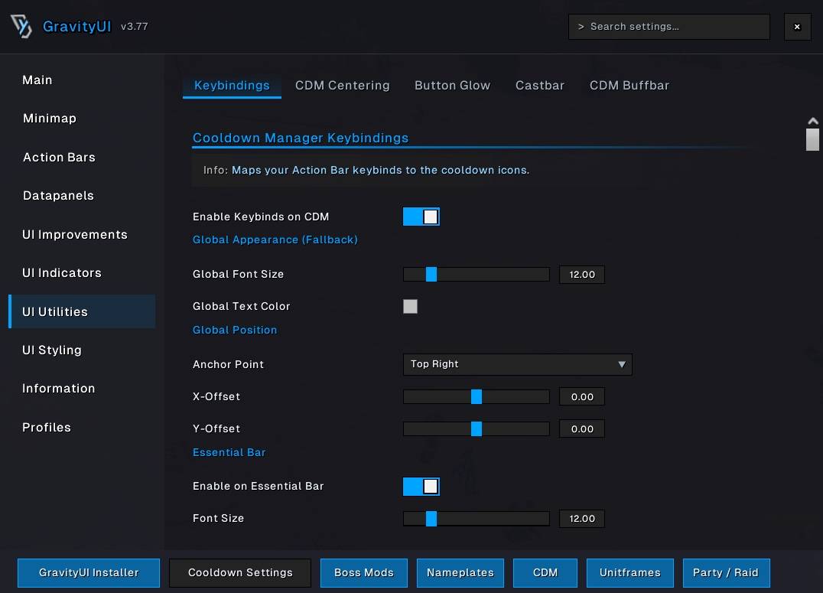Image resolution: width=823 pixels, height=593 pixels.
Task: Click the Y-Offset value field
Action: [x=582, y=428]
